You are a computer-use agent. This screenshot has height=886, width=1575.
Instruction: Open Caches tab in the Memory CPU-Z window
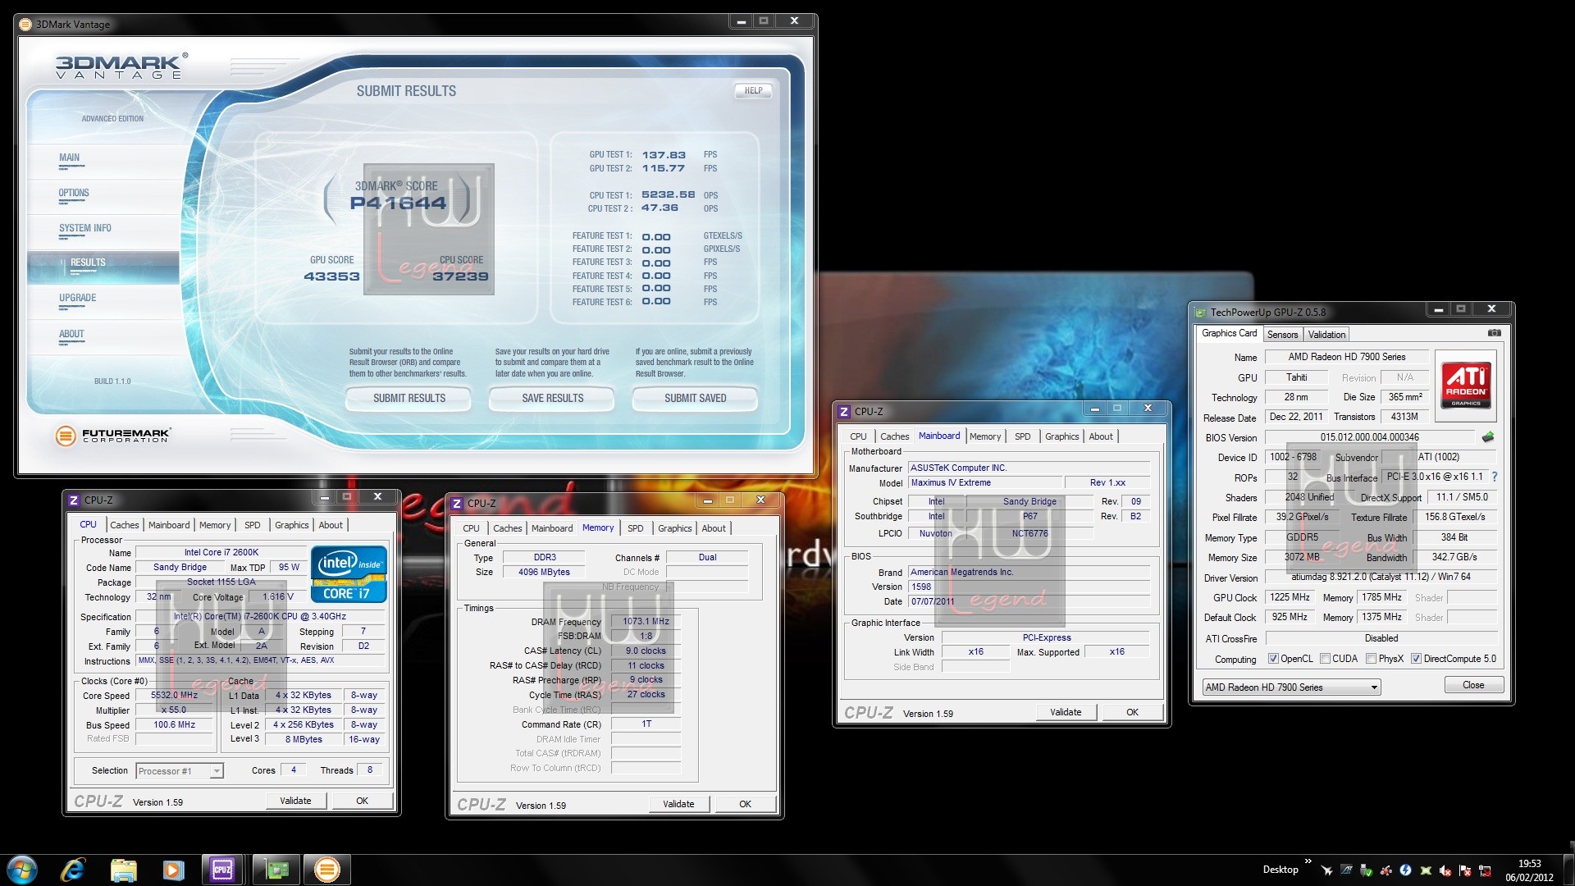(507, 528)
